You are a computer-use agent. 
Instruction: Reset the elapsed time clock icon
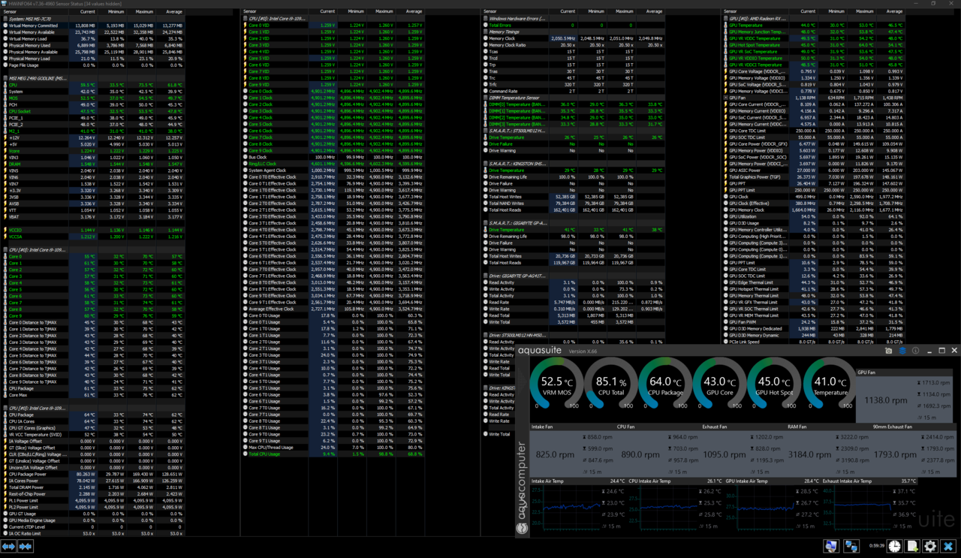[x=894, y=546]
